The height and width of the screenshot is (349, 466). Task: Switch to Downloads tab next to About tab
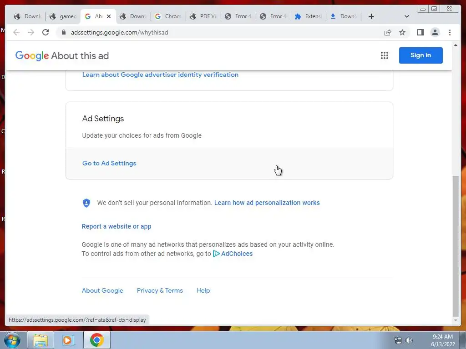point(133,16)
